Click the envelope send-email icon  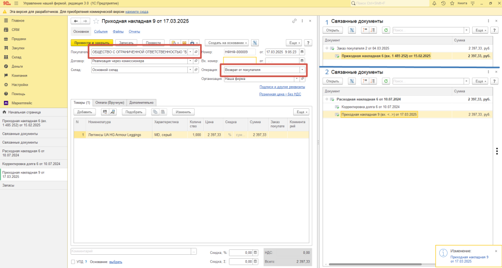(184, 43)
